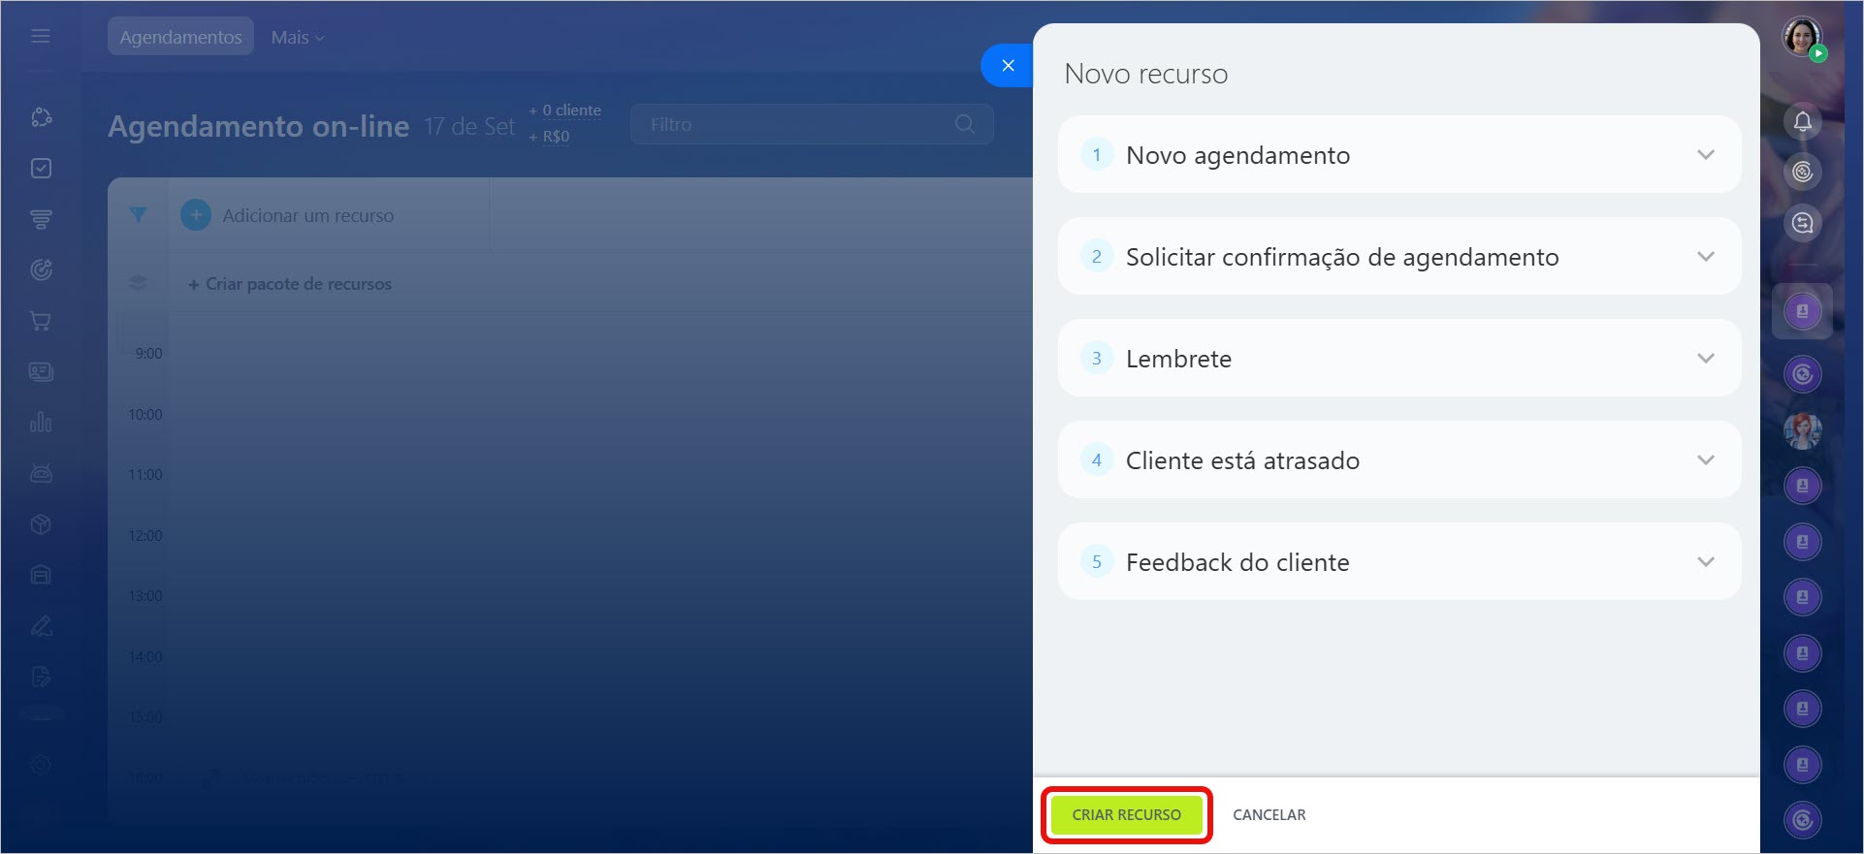Click the Cancelar link
Screen dimensions: 1864x854
[x=1269, y=815]
